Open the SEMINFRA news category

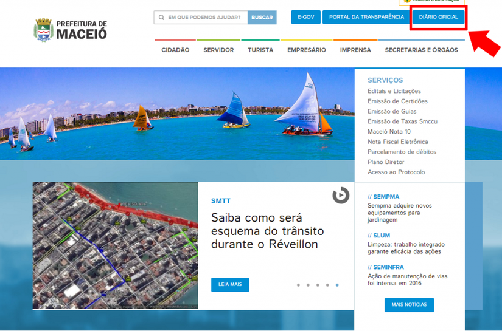(385, 267)
